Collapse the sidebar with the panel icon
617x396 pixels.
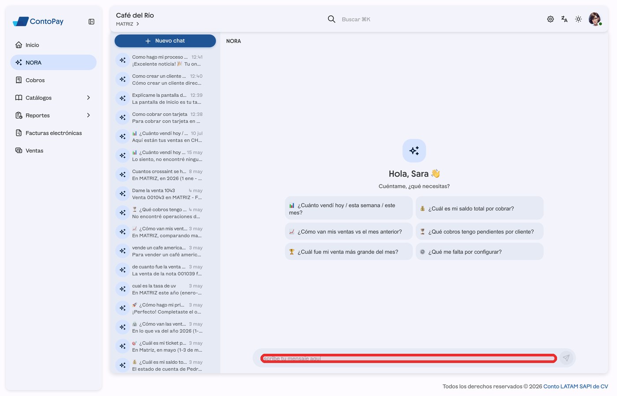click(91, 22)
